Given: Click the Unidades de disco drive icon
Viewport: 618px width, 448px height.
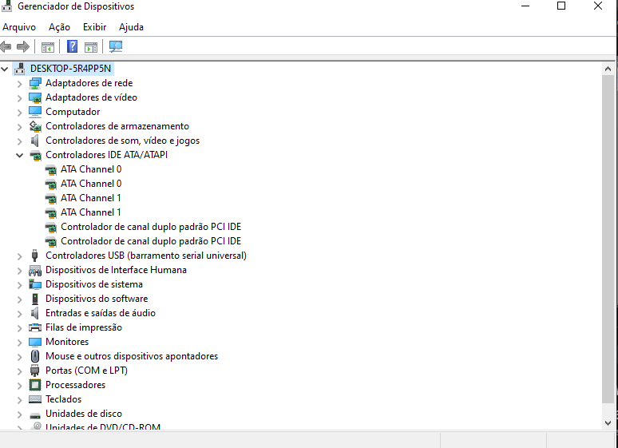Looking at the screenshot, I should 35,414.
